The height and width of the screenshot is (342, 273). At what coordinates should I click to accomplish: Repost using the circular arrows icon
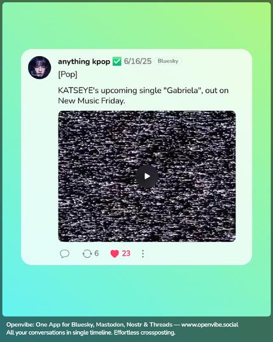point(87,254)
